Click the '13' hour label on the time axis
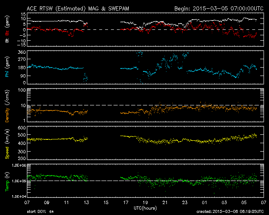The width and height of the screenshot is (269, 215). pyautogui.click(x=86, y=203)
